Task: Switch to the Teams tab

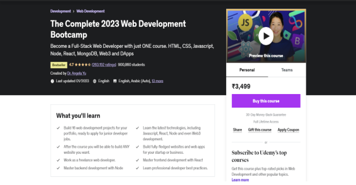Action: [287, 70]
